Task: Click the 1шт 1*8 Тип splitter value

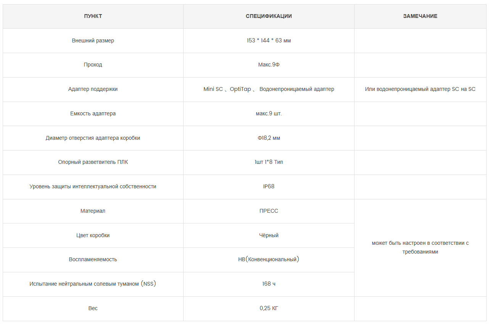Action: [x=269, y=162]
